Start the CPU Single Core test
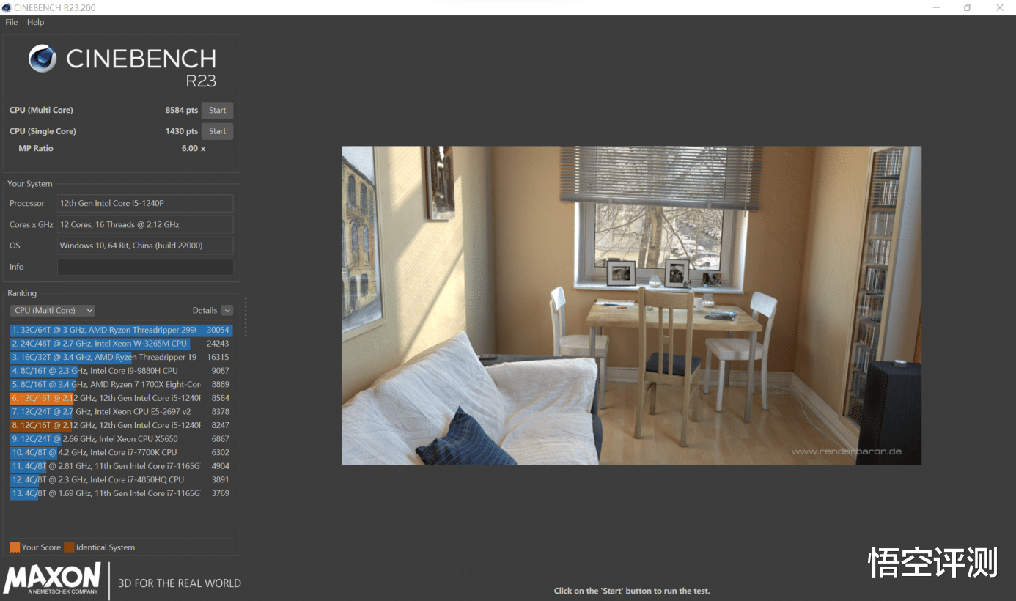Screen dimensions: 1016x601 (217, 131)
